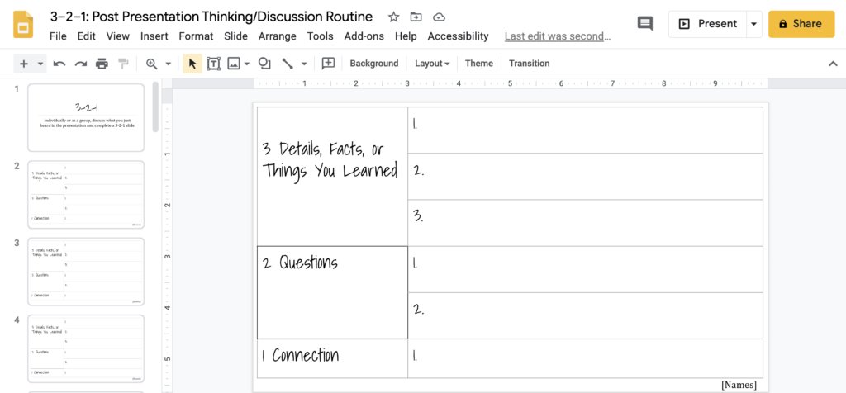This screenshot has height=393, width=846.
Task: Click the '1 Connection' cell
Action: [x=332, y=358]
